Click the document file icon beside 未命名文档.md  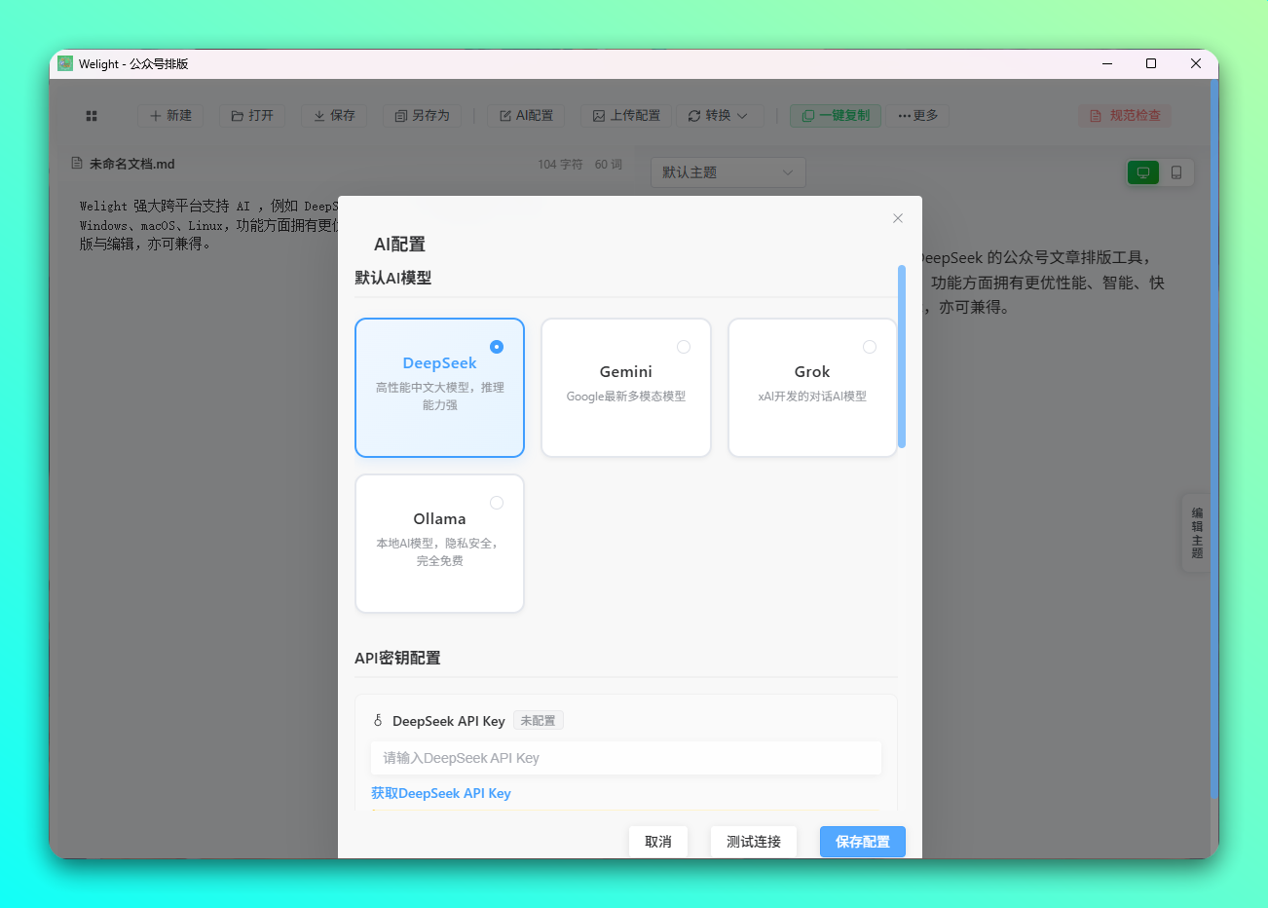[77, 164]
